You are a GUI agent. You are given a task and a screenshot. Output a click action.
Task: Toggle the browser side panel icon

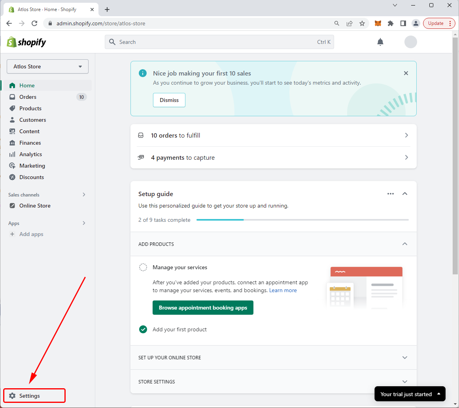403,23
